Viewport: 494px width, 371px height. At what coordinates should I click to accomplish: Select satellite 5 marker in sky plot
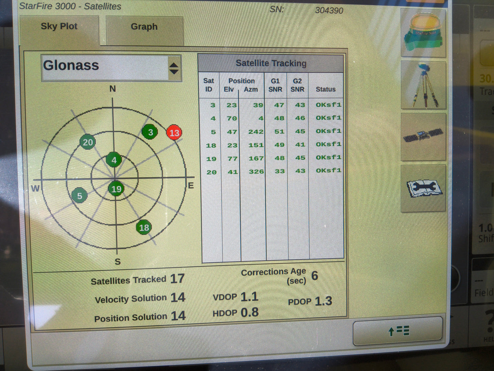[x=79, y=196]
